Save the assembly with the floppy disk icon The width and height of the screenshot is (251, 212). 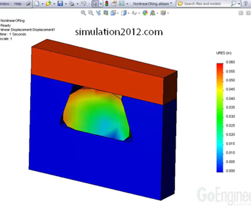(x=60, y=4)
